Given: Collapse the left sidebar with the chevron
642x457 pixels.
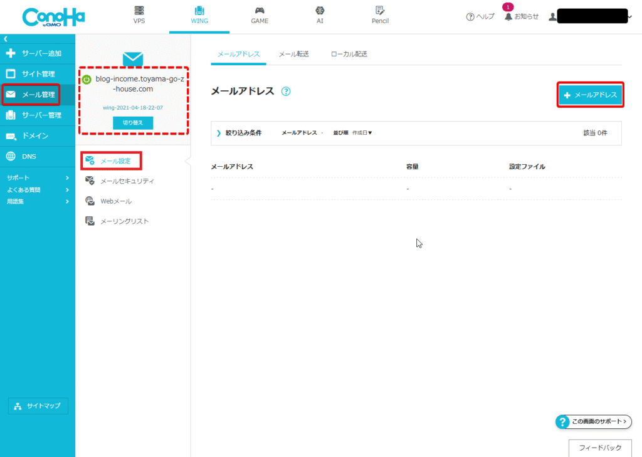Looking at the screenshot, I should pos(6,39).
